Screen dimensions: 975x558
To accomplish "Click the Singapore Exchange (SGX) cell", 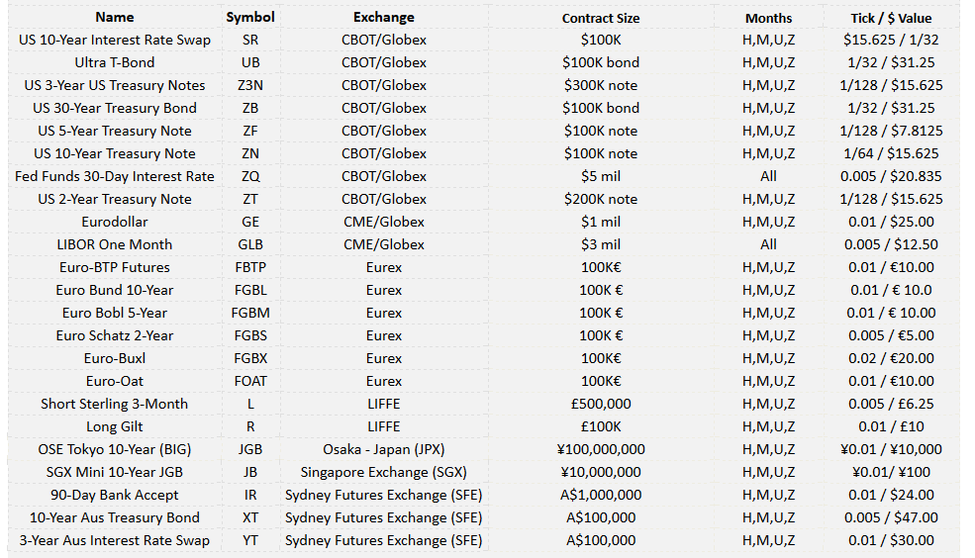I will (x=384, y=472).
